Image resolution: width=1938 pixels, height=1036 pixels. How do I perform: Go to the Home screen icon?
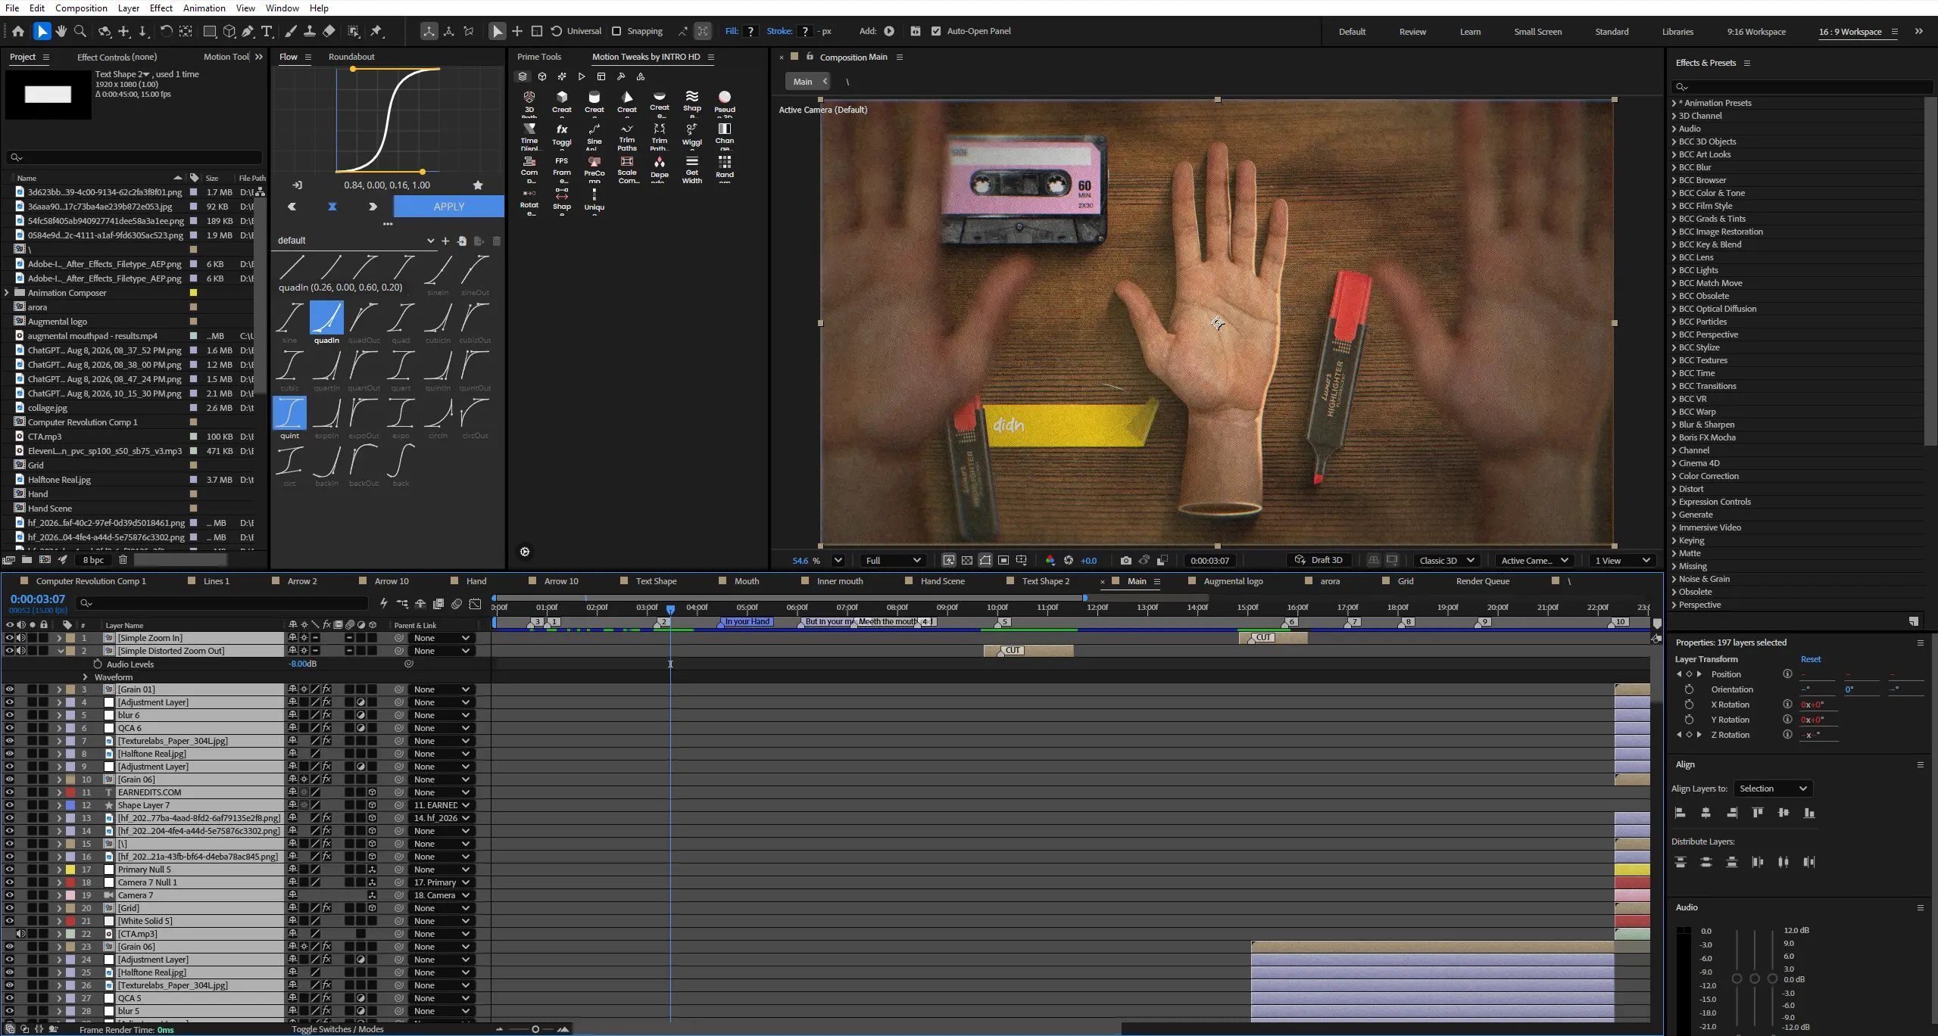[18, 31]
